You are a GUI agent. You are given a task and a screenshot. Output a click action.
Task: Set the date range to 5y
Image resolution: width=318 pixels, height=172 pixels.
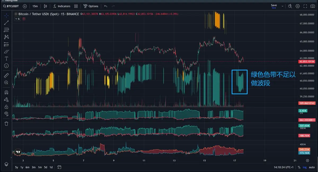click(x=17, y=167)
